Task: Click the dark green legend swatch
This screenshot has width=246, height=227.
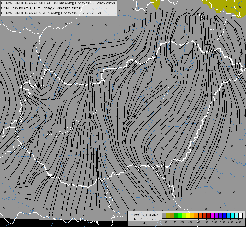Action: 176,216
